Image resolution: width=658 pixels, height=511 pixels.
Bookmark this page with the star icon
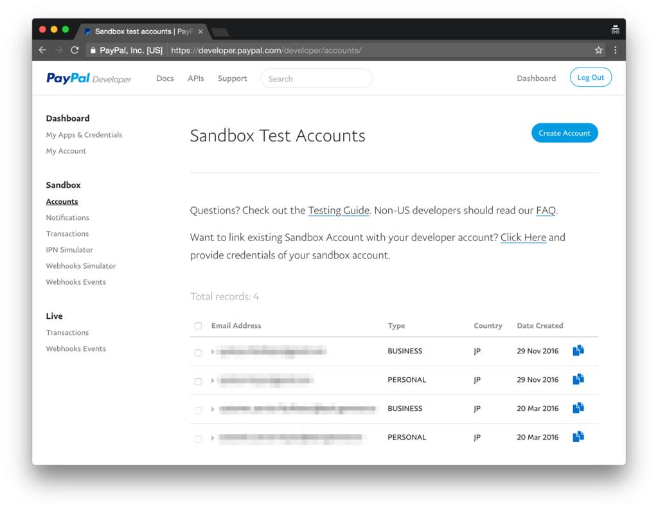(x=598, y=50)
